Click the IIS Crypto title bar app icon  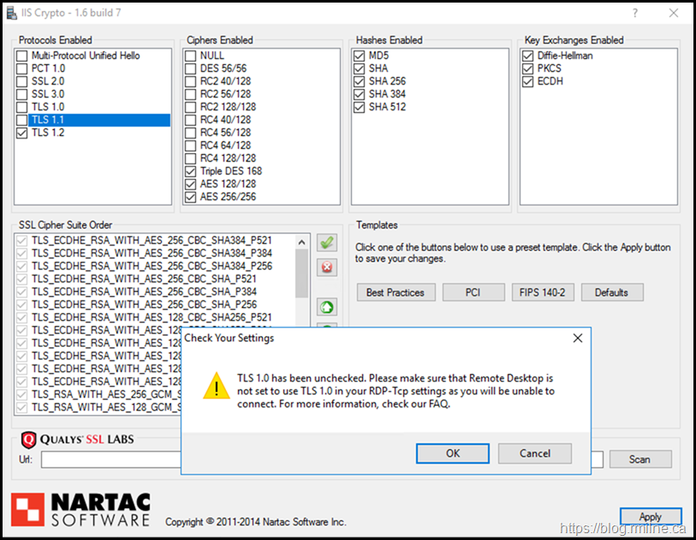click(10, 13)
